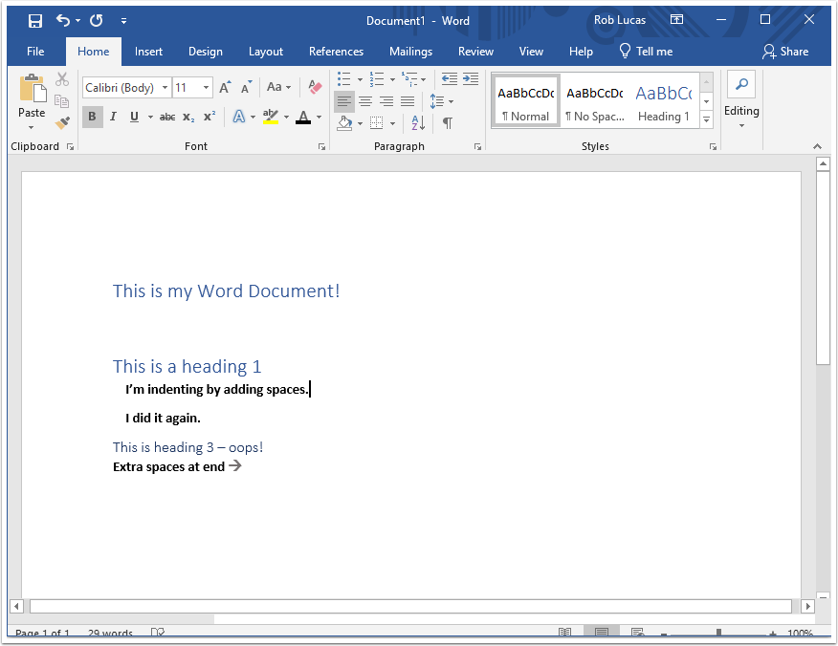Decrease the paragraph indent
The image size is (838, 646).
pyautogui.click(x=450, y=79)
